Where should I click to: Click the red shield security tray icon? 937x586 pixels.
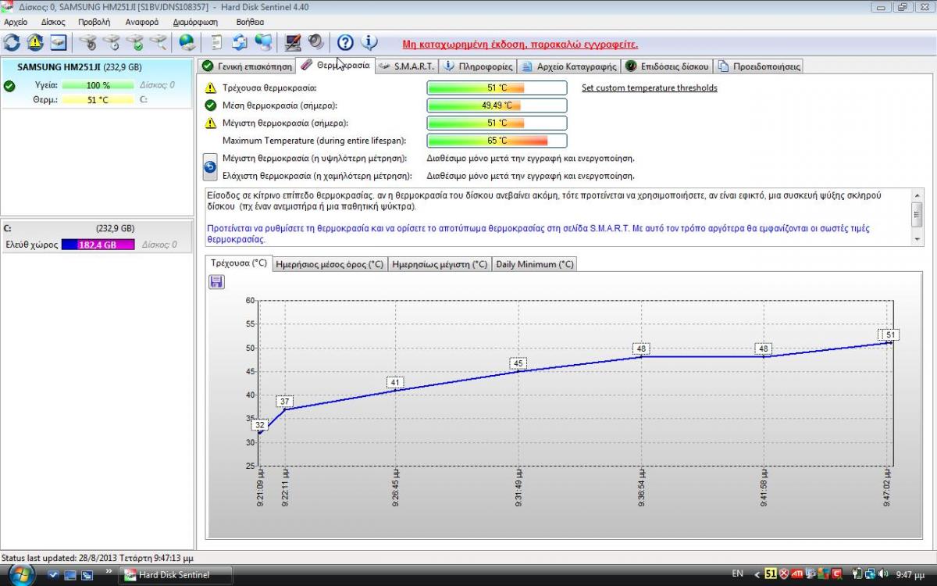(x=784, y=574)
